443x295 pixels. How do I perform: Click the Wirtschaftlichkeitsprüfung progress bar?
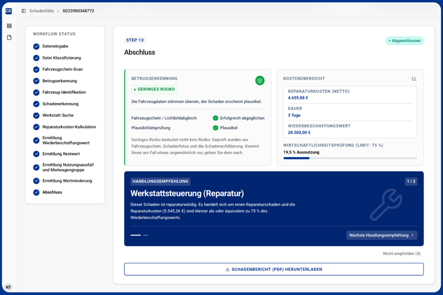pos(350,158)
